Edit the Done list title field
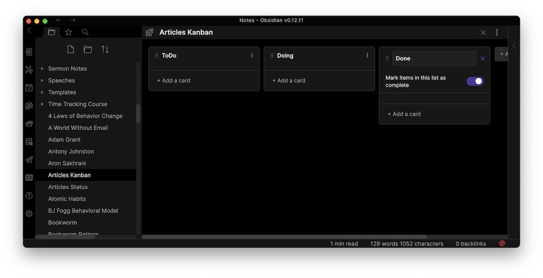The height and width of the screenshot is (278, 543). 434,58
